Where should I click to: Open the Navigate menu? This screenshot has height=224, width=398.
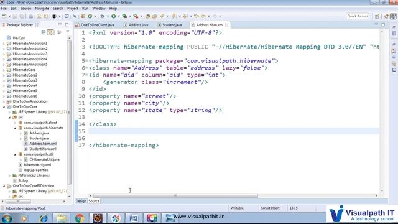pyautogui.click(x=42, y=8)
